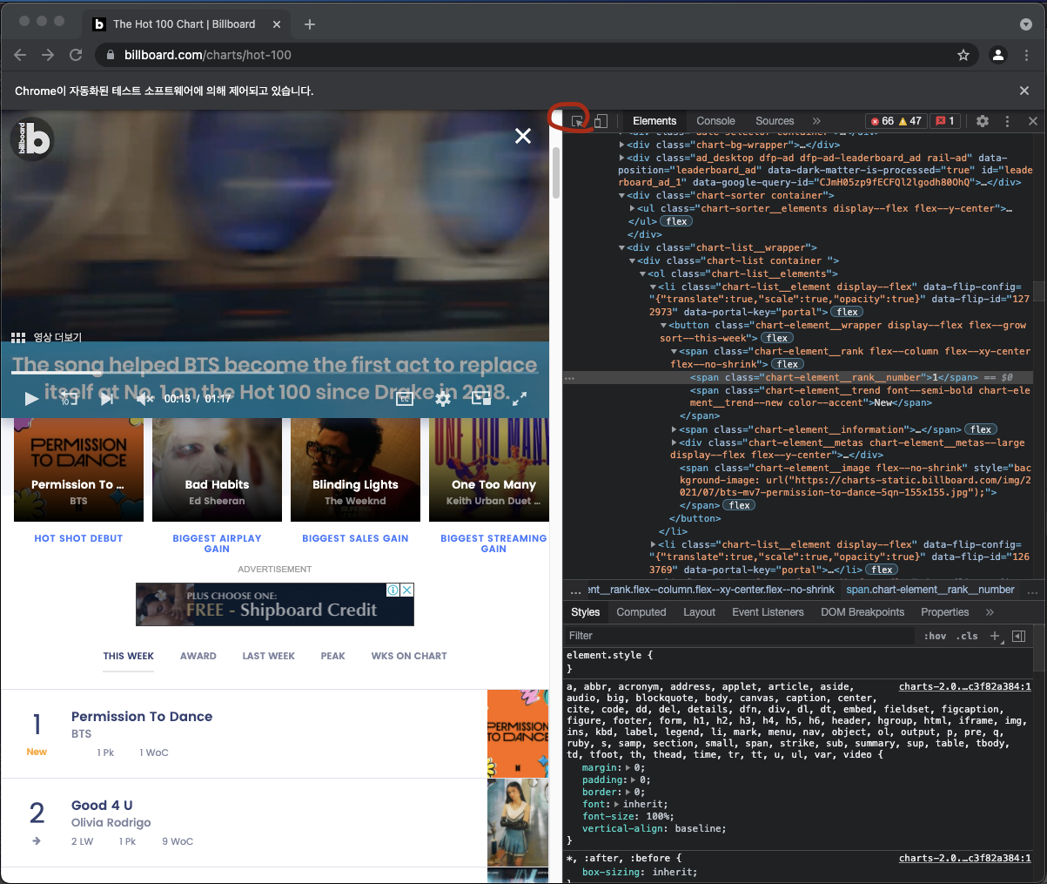Toggle the :hov element state panel
This screenshot has height=884, width=1047.
(936, 636)
